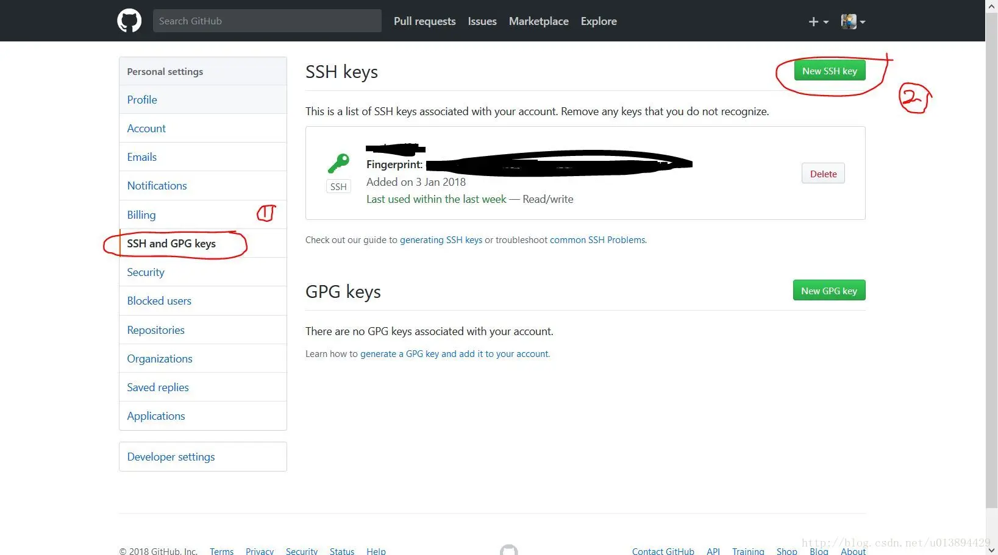Open the GitHub Octocat home logo
Image resolution: width=998 pixels, height=555 pixels.
tap(129, 21)
